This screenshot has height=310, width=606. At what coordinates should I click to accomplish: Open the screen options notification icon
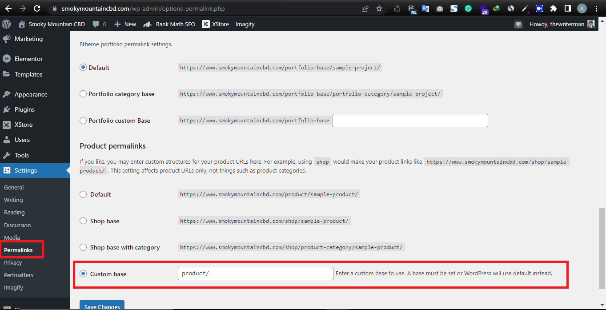pyautogui.click(x=518, y=24)
